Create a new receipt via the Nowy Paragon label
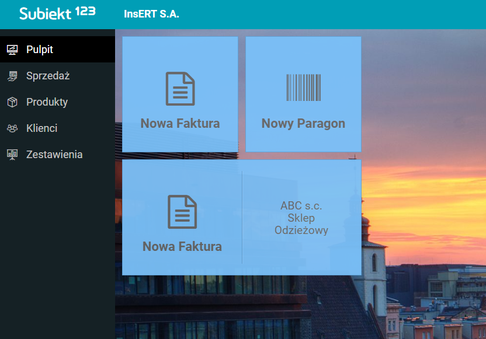 (x=303, y=124)
